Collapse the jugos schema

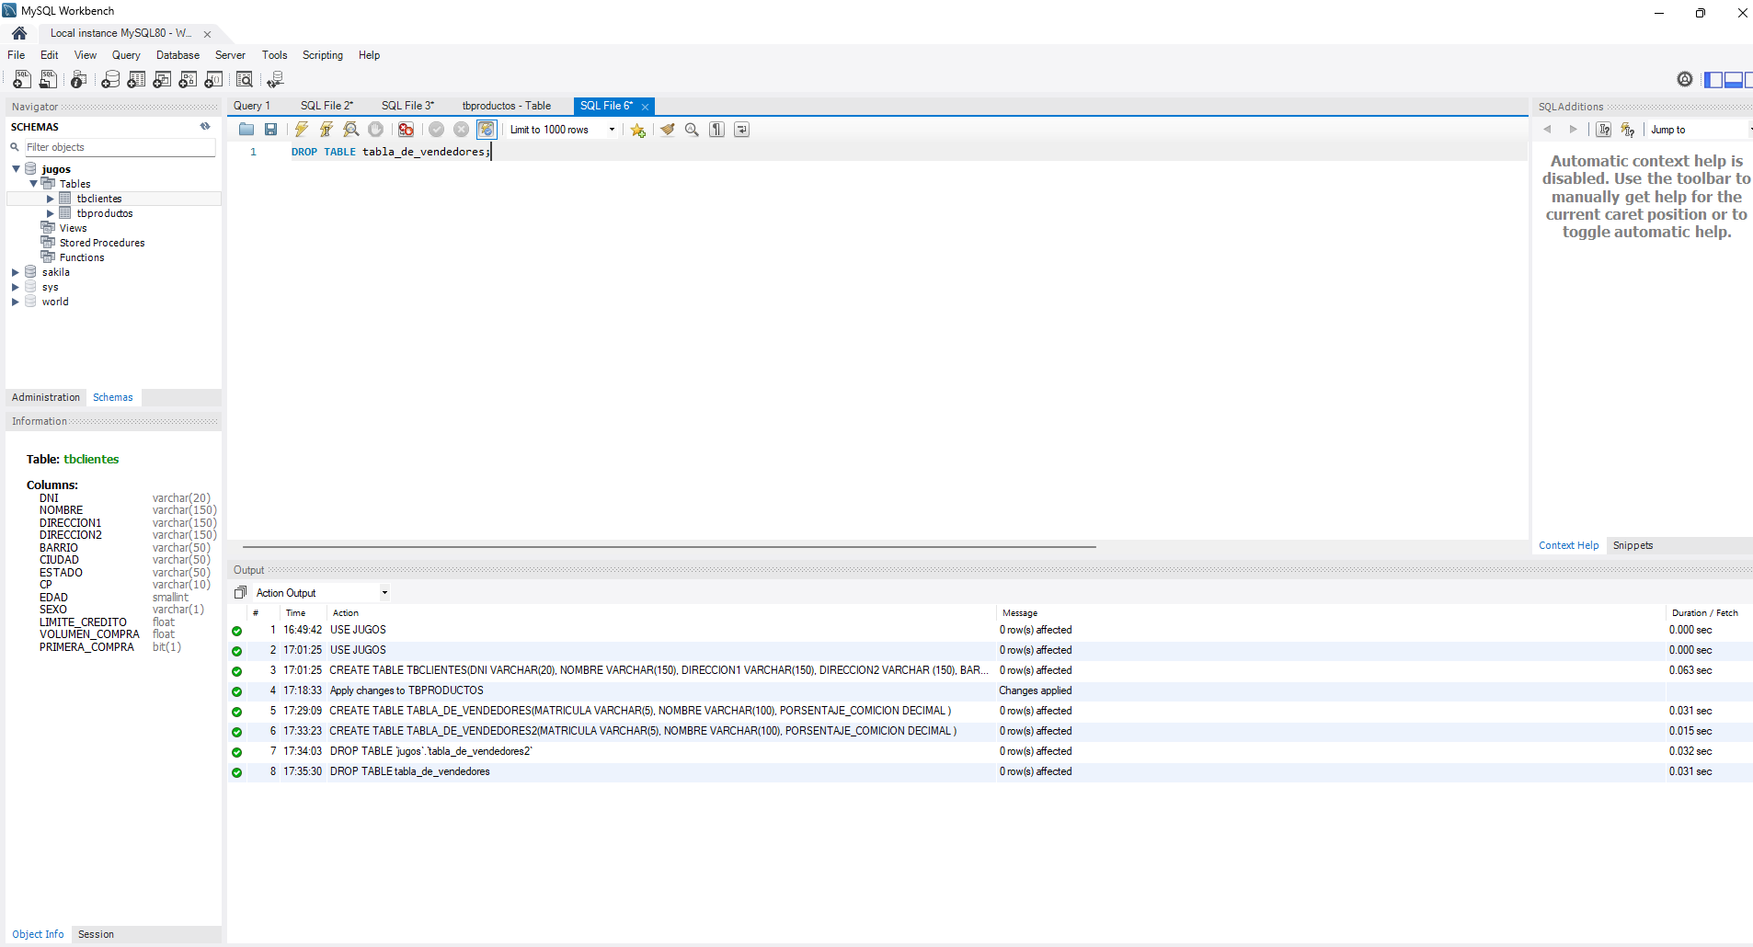[16, 169]
